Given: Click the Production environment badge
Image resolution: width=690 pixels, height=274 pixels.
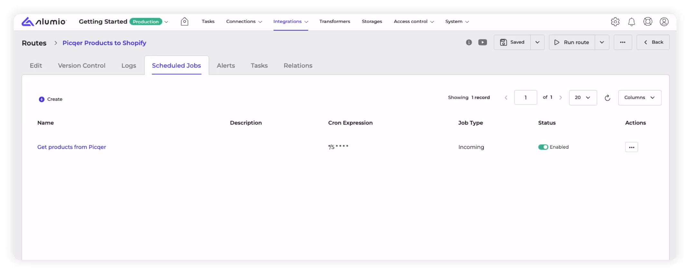Looking at the screenshot, I should (x=146, y=22).
